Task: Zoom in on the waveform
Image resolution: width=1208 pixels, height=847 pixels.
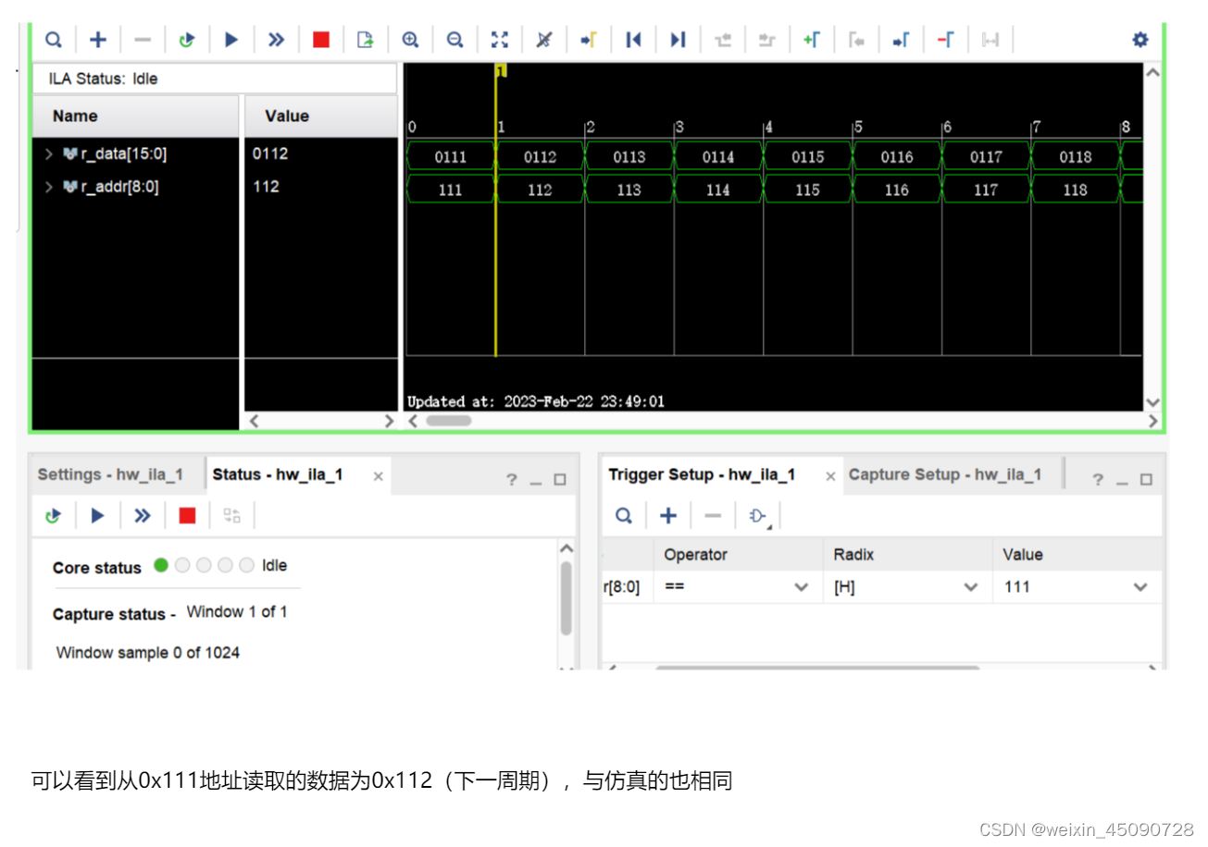Action: (x=410, y=40)
